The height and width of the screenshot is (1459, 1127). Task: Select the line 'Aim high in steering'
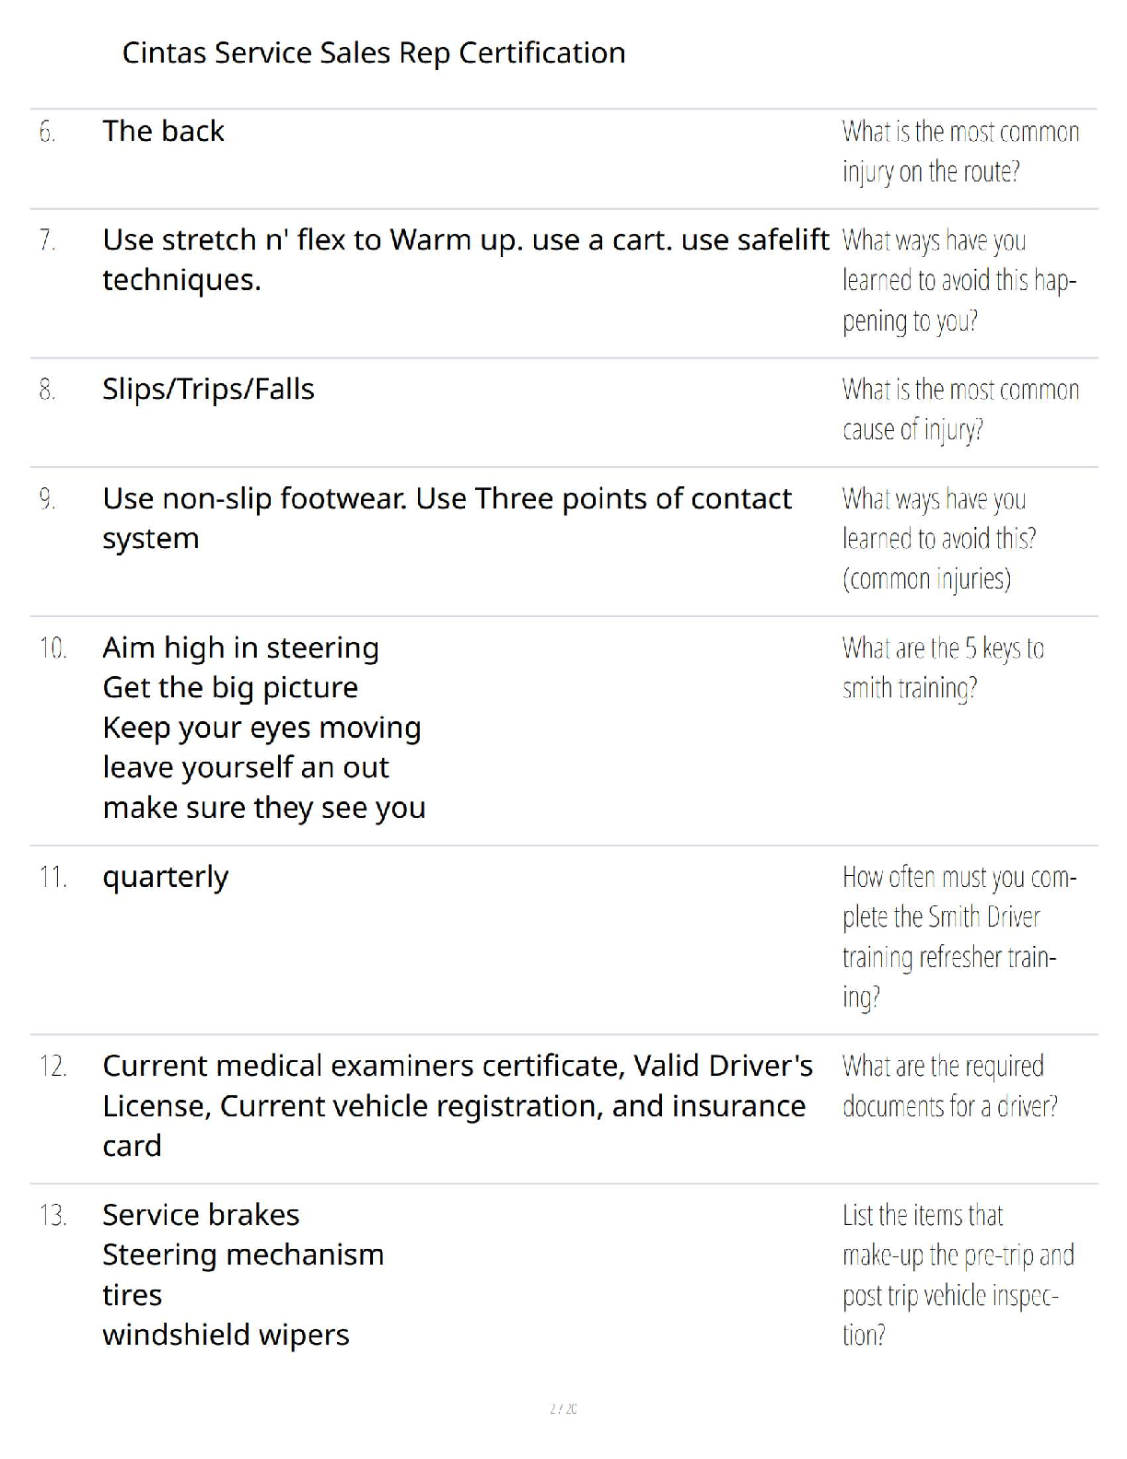point(240,648)
